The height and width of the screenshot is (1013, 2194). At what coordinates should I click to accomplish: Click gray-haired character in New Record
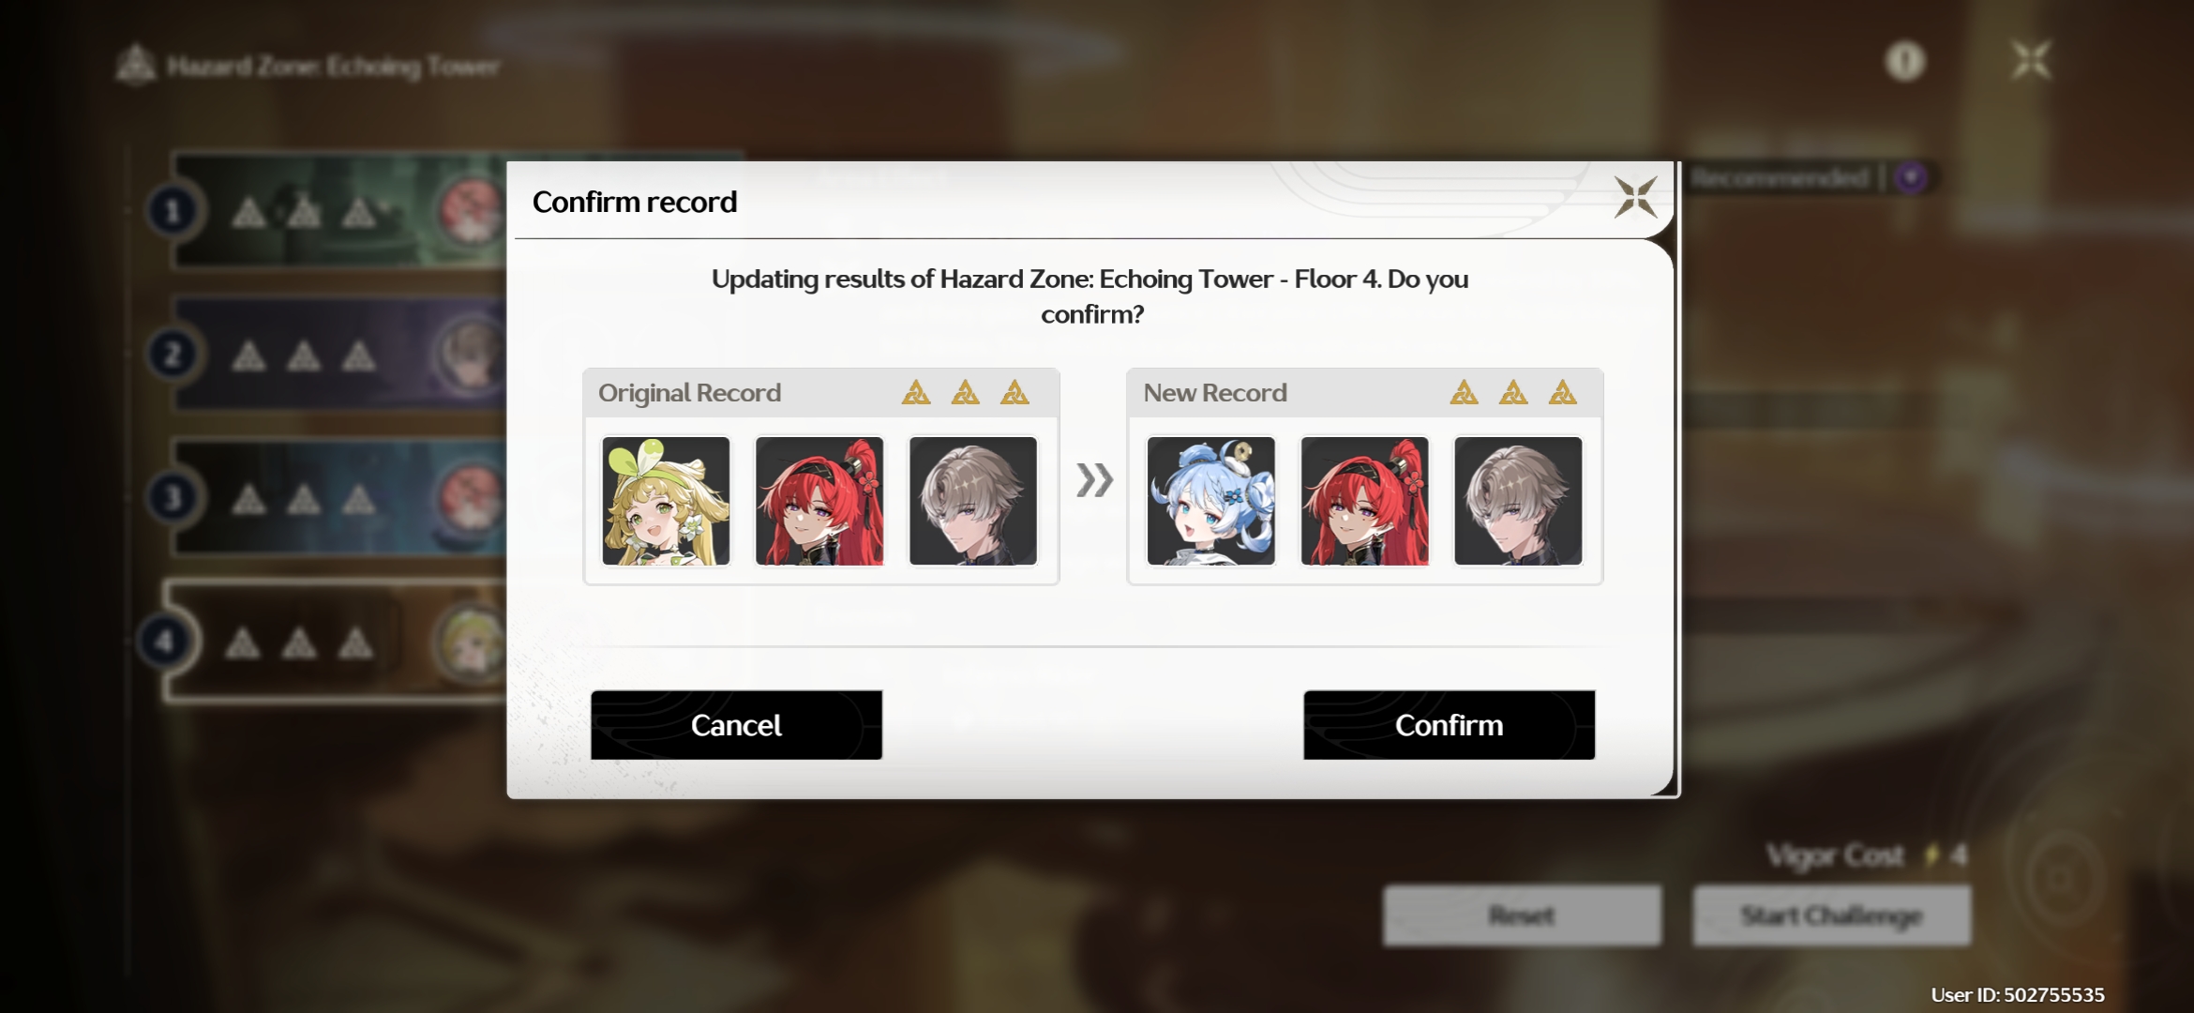(1518, 501)
